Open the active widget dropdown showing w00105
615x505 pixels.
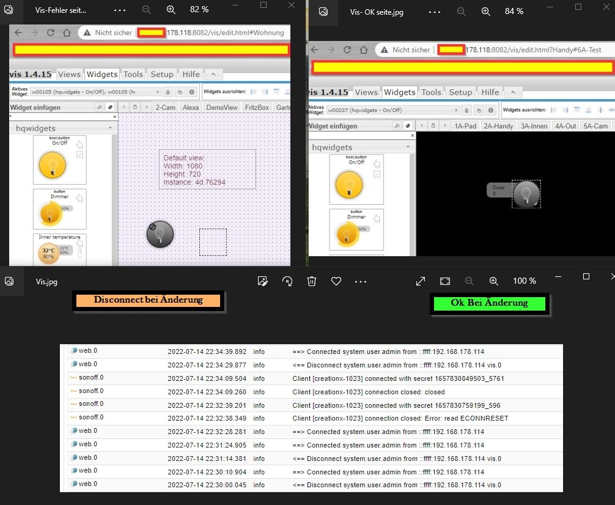tap(97, 92)
